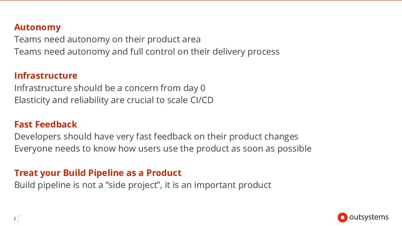Click the line Build pipeline is not a side project

[x=143, y=185]
